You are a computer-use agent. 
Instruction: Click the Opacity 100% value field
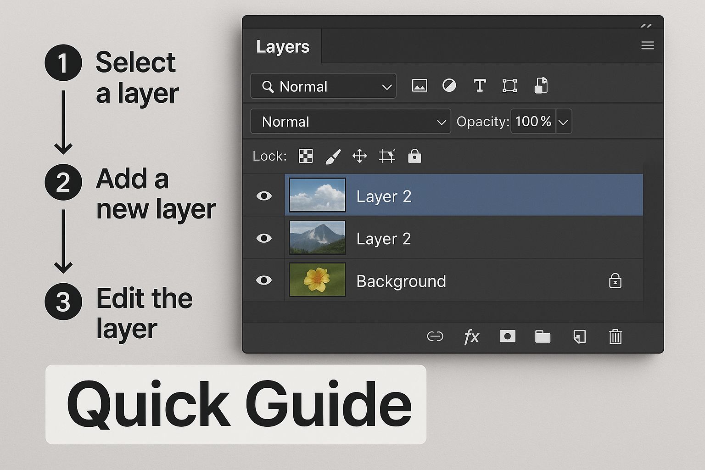coord(533,122)
